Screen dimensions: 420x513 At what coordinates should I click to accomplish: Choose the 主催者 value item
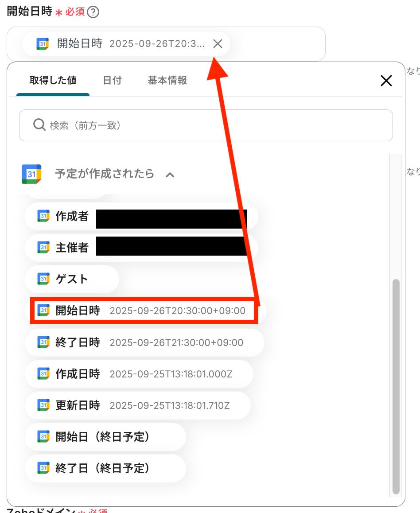tap(141, 248)
